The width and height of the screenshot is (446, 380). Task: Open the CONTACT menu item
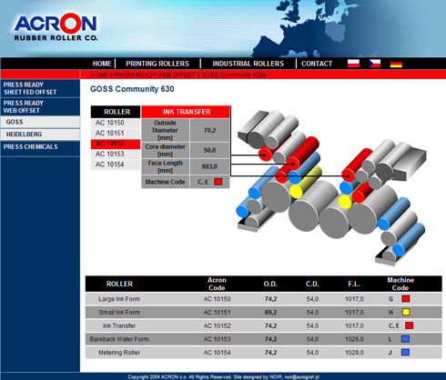317,64
